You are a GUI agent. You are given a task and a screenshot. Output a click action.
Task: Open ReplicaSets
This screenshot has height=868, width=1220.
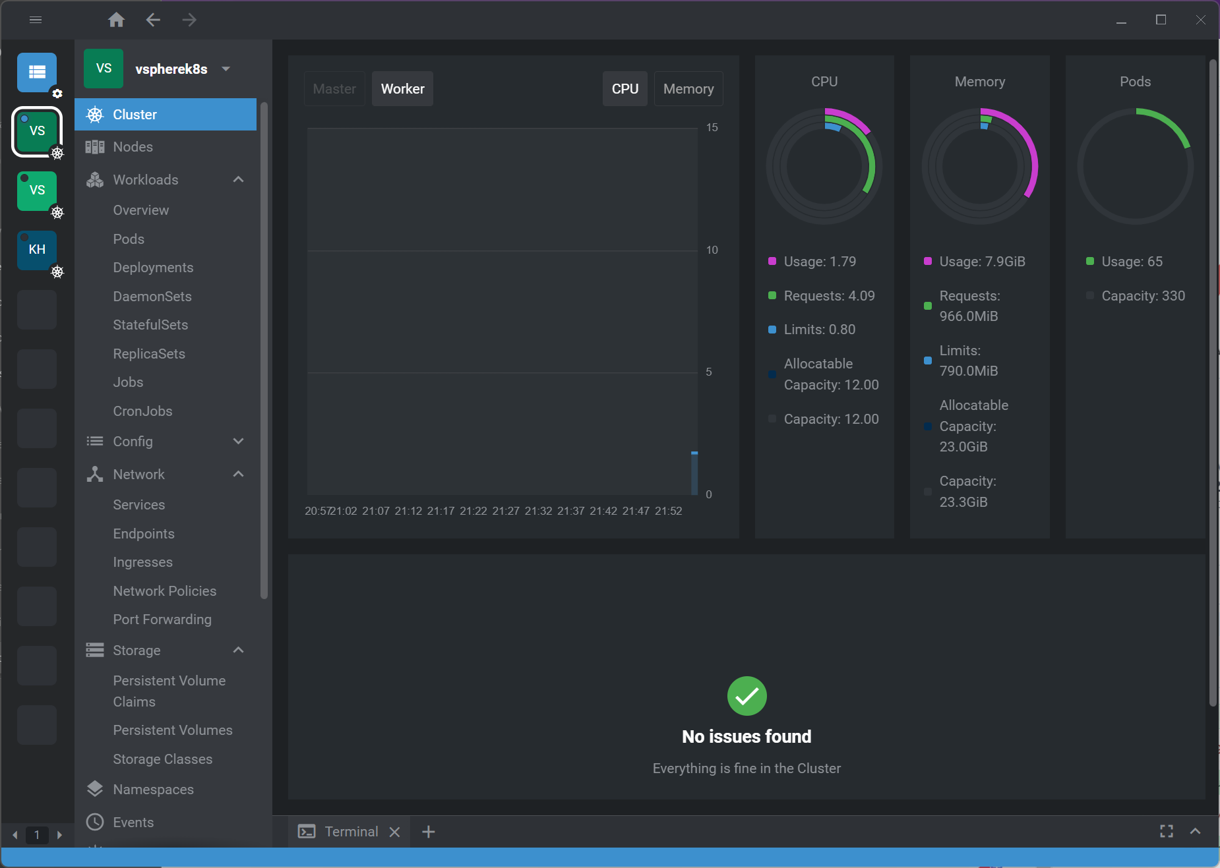pos(149,354)
